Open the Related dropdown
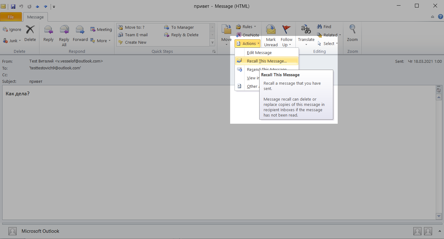Image resolution: width=444 pixels, height=239 pixels. (329, 35)
